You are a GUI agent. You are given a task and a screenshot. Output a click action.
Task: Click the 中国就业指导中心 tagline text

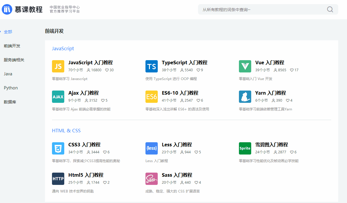coord(65,7)
